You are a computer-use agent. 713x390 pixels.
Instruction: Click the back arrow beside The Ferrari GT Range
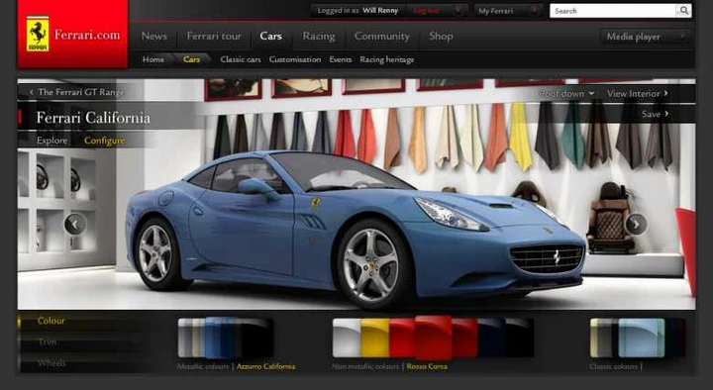click(x=32, y=92)
